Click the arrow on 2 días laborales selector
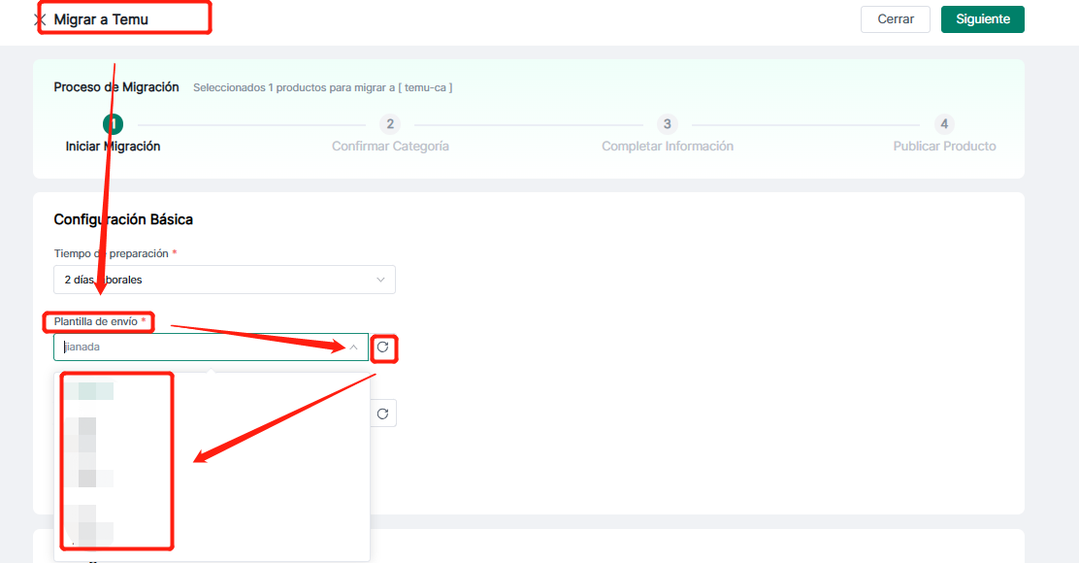The image size is (1079, 563). pos(380,280)
